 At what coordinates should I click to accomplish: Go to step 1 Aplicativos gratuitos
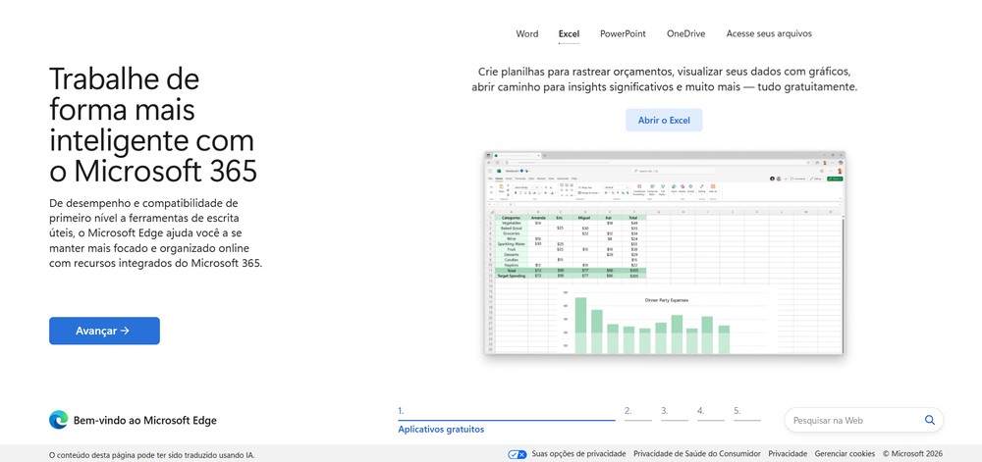point(506,420)
